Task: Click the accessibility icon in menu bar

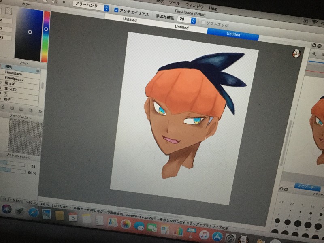Action: coord(306,21)
